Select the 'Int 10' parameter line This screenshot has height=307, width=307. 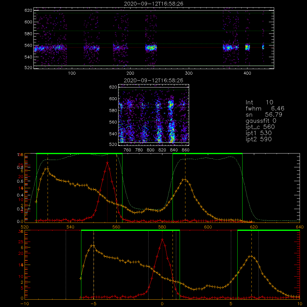259,103
